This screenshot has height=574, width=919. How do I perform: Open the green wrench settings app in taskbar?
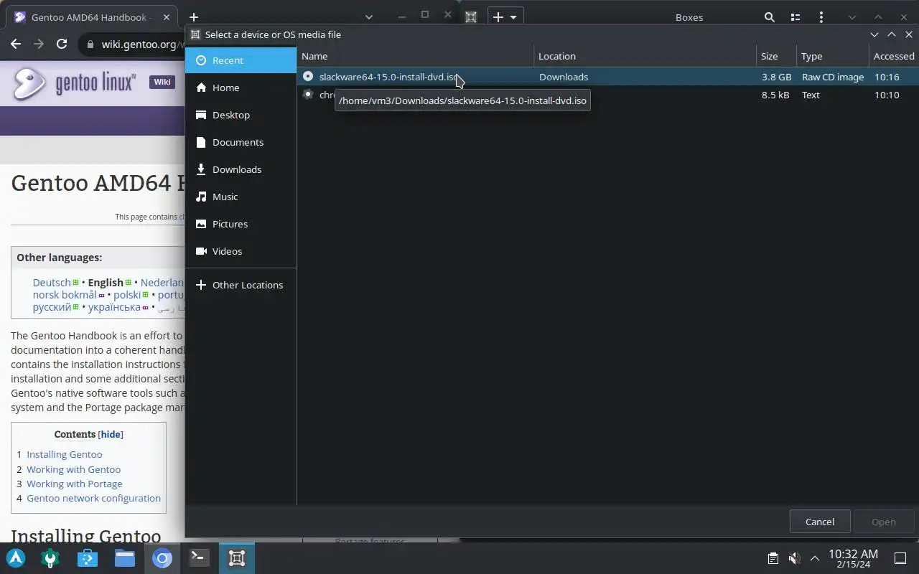(50, 558)
